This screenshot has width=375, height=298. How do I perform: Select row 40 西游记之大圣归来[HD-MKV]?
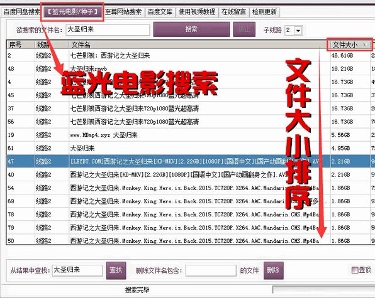pos(190,175)
